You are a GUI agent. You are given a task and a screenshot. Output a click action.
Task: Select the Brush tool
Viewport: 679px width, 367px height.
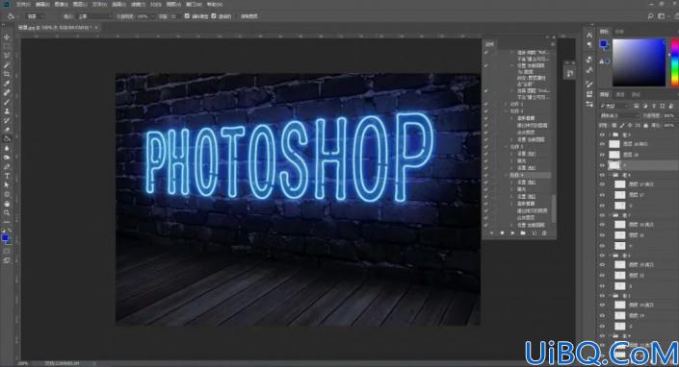[7, 102]
